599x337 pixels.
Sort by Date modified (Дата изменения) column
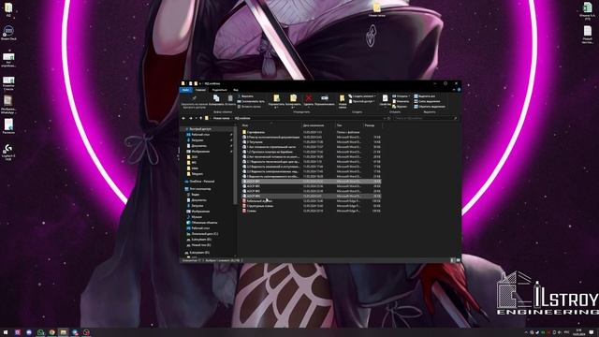(318, 125)
